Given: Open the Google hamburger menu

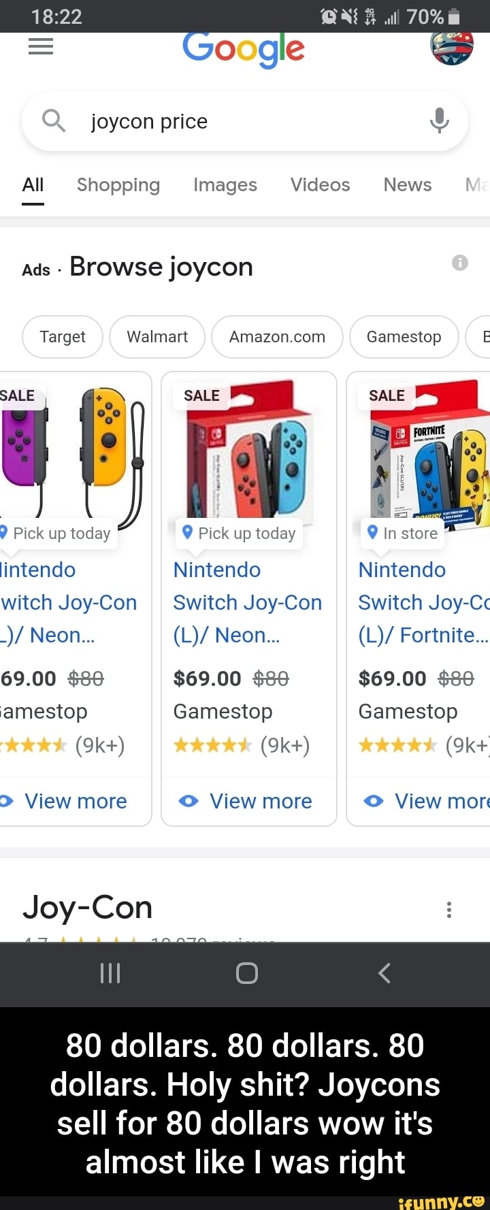Looking at the screenshot, I should tap(41, 47).
